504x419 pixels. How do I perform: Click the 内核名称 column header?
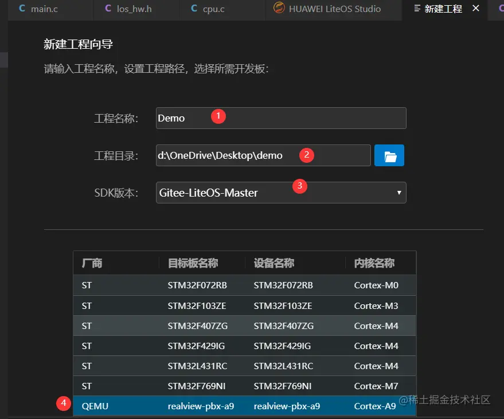tap(374, 263)
